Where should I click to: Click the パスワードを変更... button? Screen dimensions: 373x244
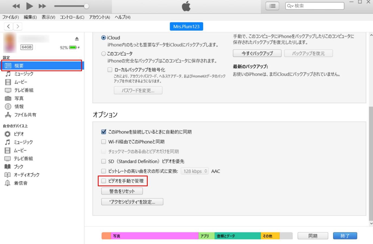[x=138, y=90]
